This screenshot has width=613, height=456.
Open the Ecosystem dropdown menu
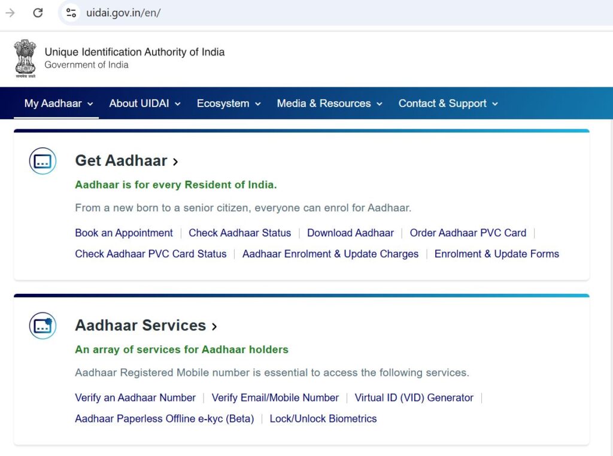tap(229, 104)
